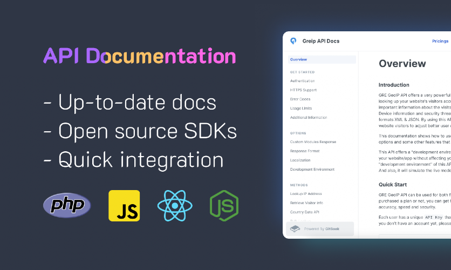The width and height of the screenshot is (451, 270).
Task: Click the Greip logo in docs header
Action: pyautogui.click(x=293, y=41)
